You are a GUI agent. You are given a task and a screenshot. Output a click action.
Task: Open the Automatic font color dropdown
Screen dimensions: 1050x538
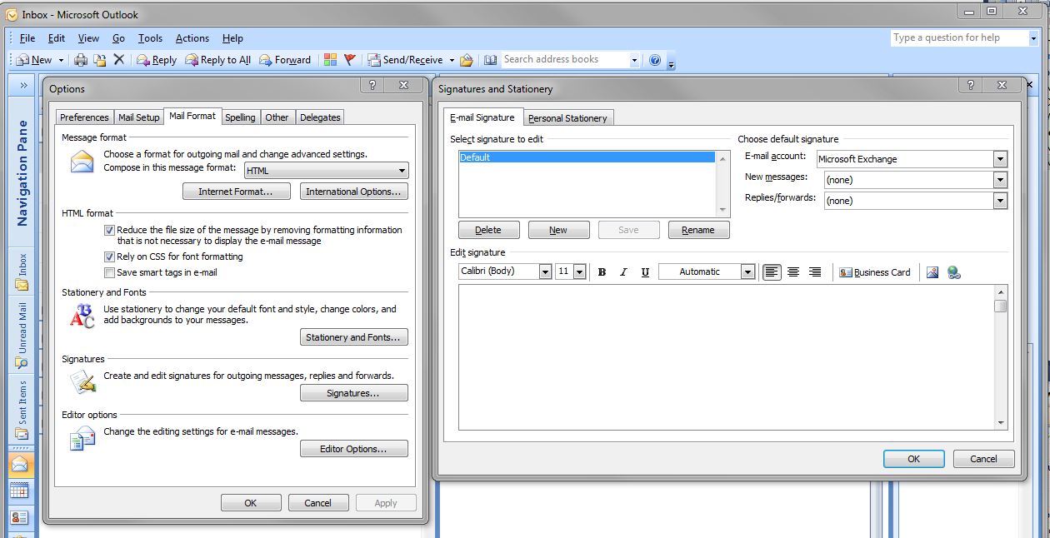(747, 271)
